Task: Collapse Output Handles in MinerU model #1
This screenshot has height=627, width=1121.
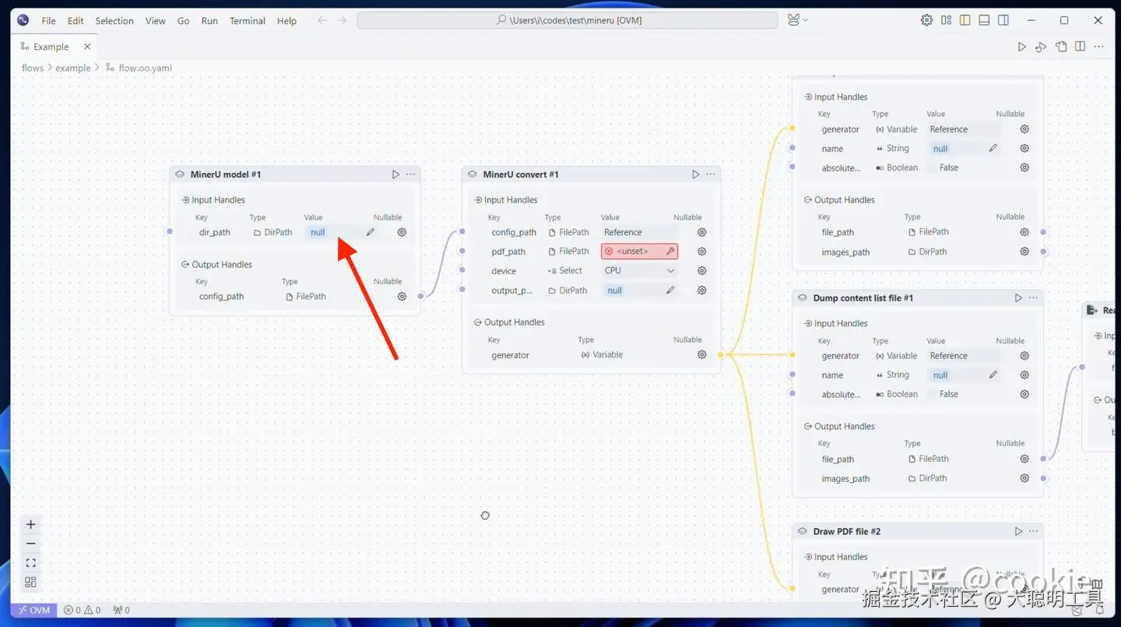Action: point(216,265)
